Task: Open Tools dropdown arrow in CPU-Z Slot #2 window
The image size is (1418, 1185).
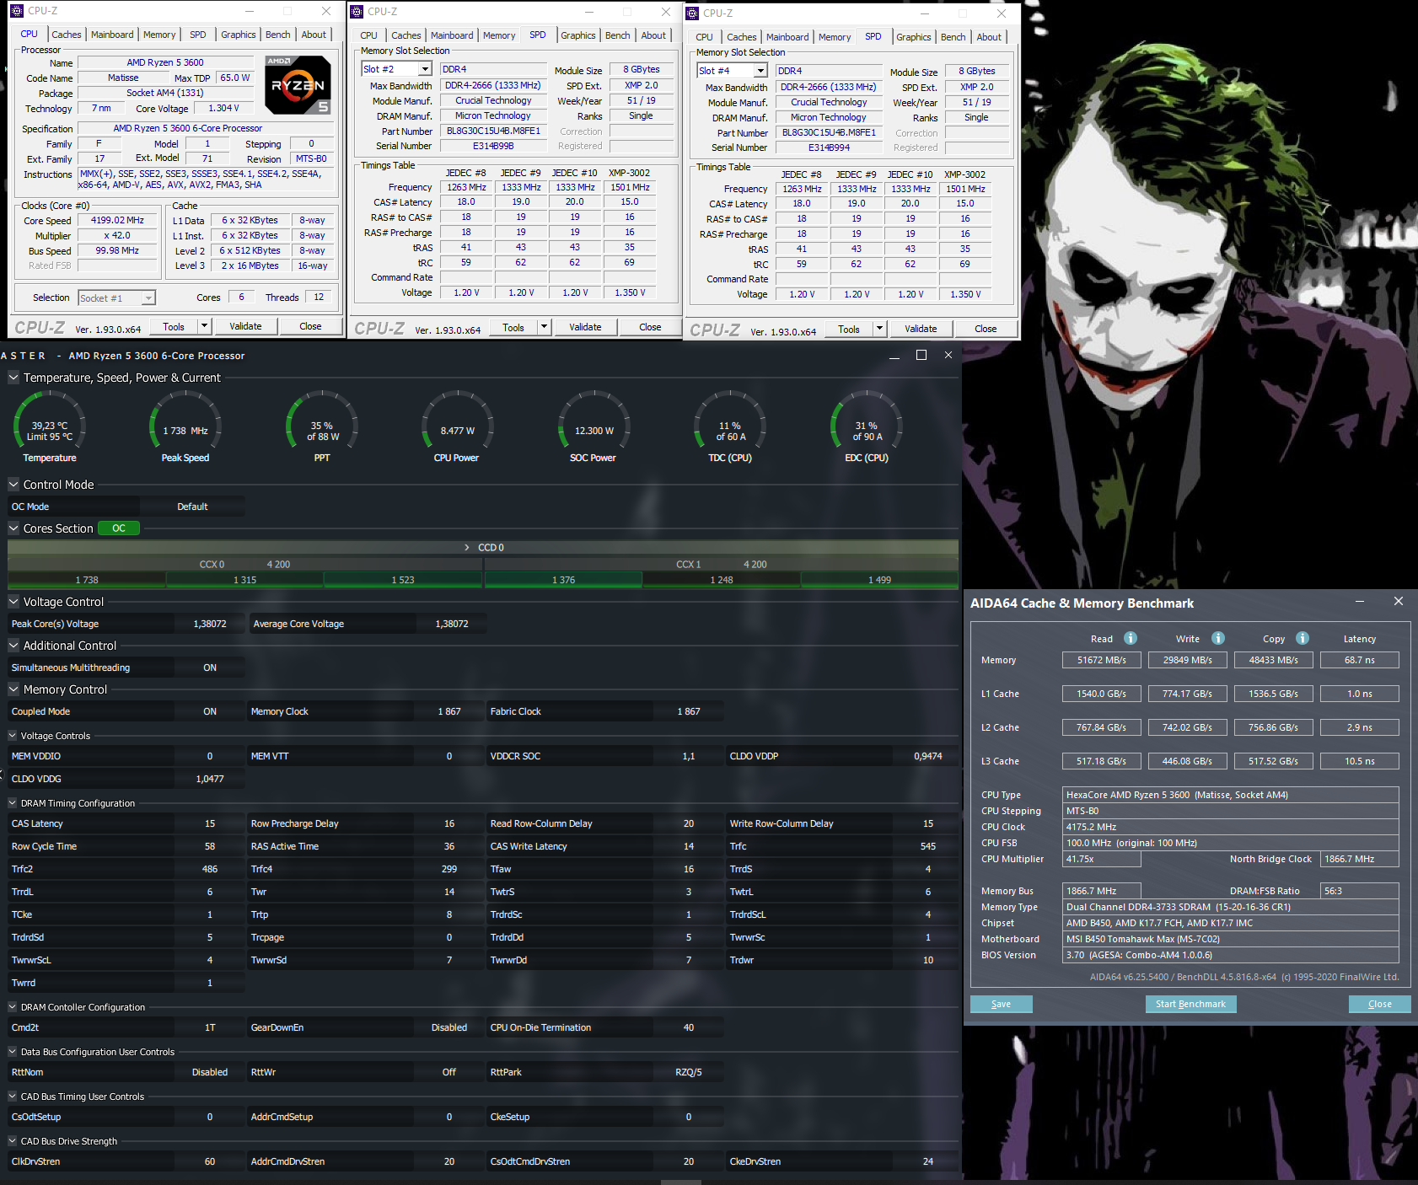Action: click(x=544, y=327)
